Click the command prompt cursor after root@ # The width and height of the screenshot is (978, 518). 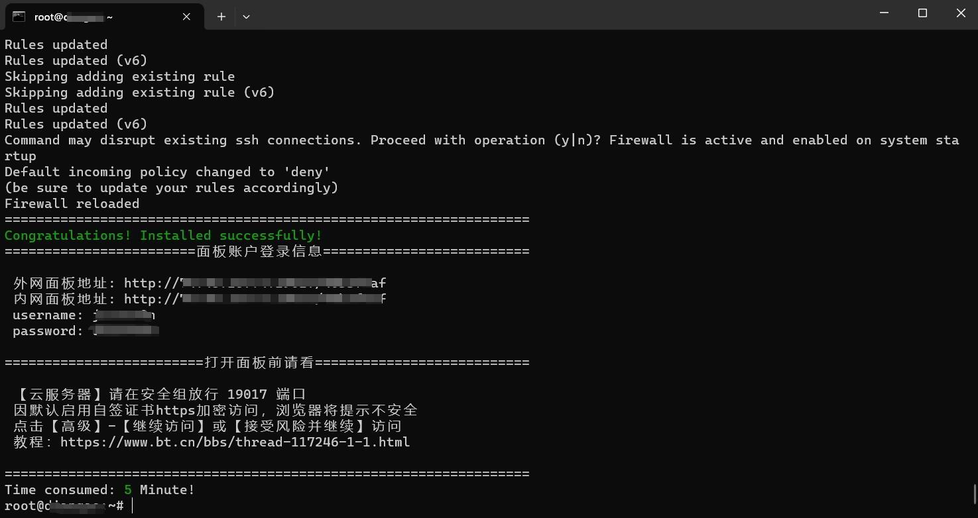pyautogui.click(x=133, y=505)
